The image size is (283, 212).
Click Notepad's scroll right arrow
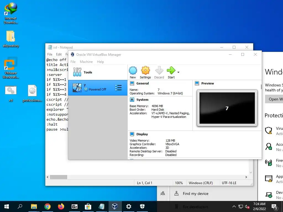(246, 177)
